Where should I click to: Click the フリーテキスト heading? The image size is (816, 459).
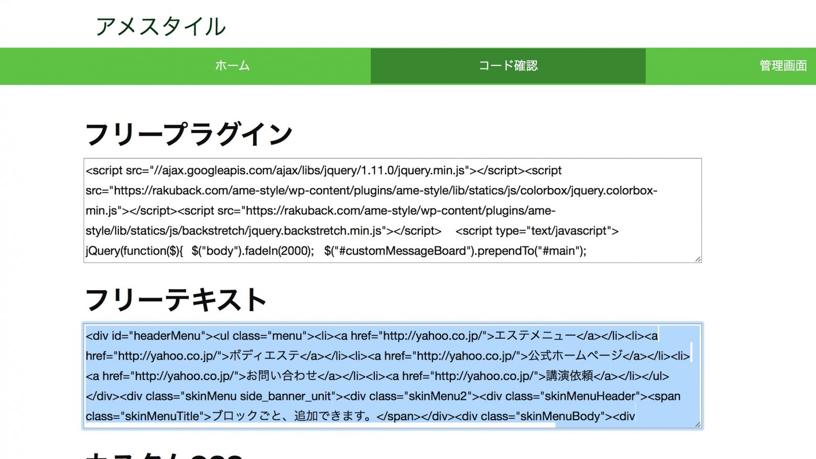(x=176, y=300)
